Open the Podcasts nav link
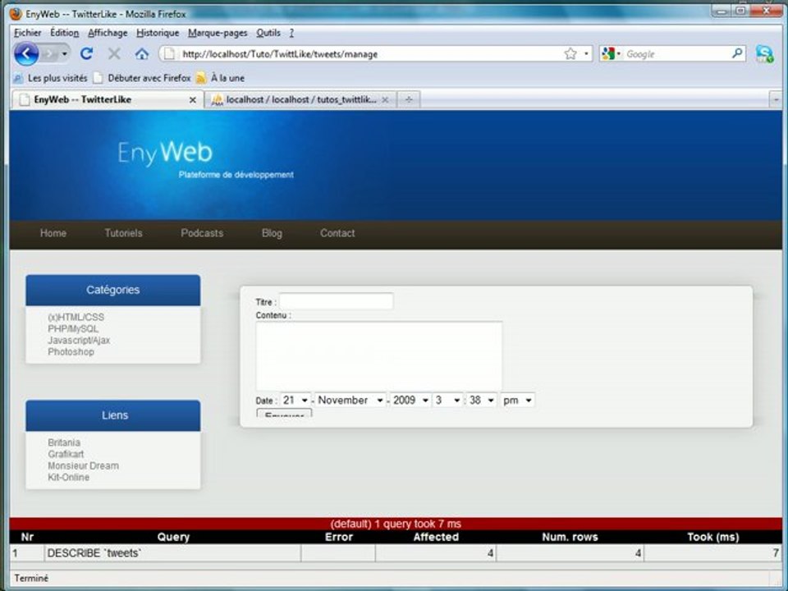The width and height of the screenshot is (788, 591). [x=202, y=233]
